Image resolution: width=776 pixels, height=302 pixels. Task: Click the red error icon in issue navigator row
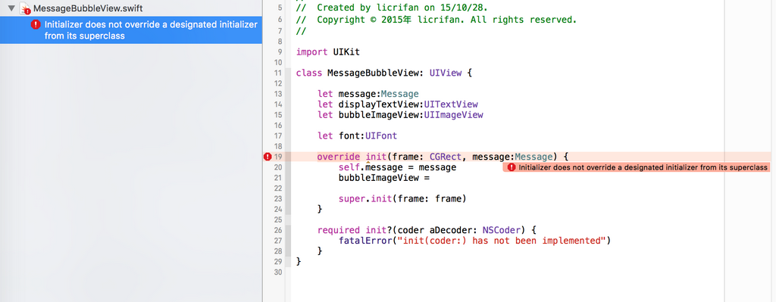coord(36,24)
